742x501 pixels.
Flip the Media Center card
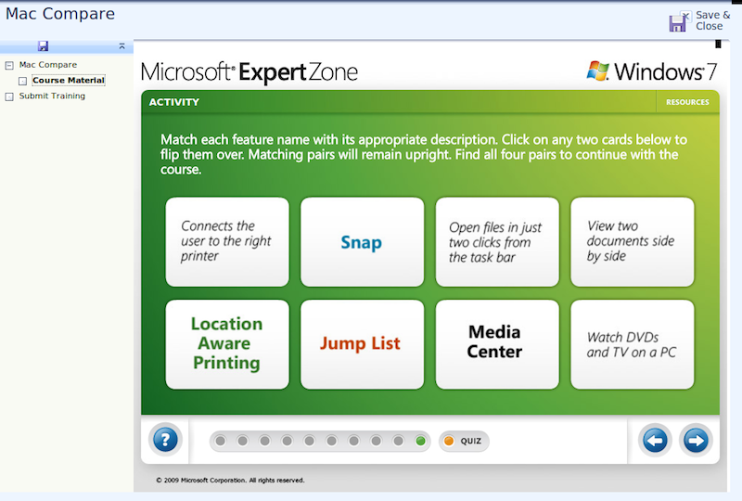pos(497,344)
